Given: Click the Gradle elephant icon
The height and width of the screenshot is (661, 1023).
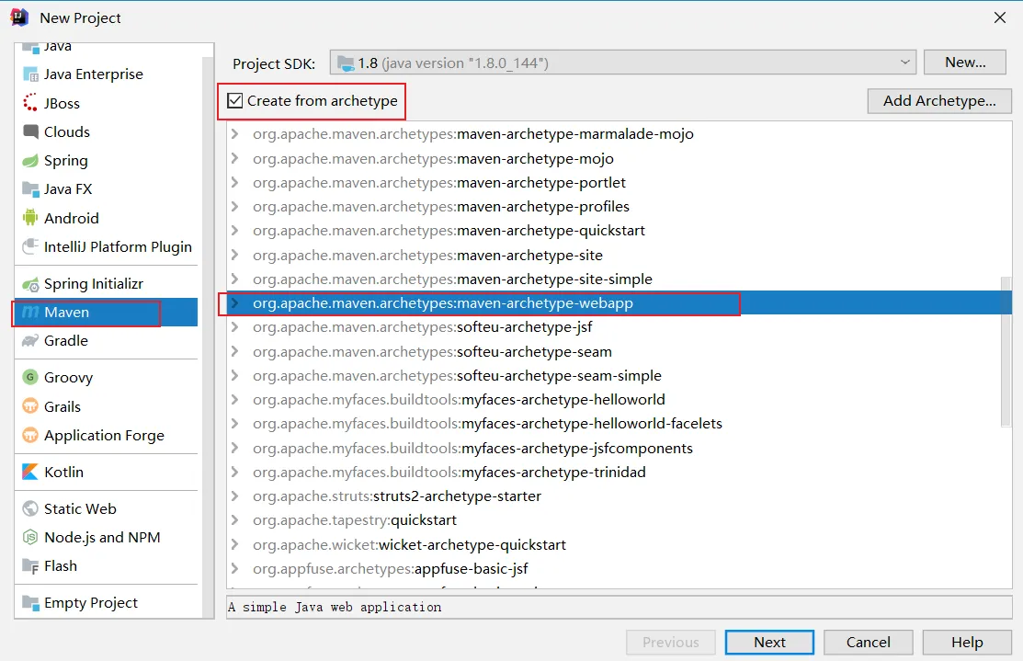Looking at the screenshot, I should coord(30,341).
